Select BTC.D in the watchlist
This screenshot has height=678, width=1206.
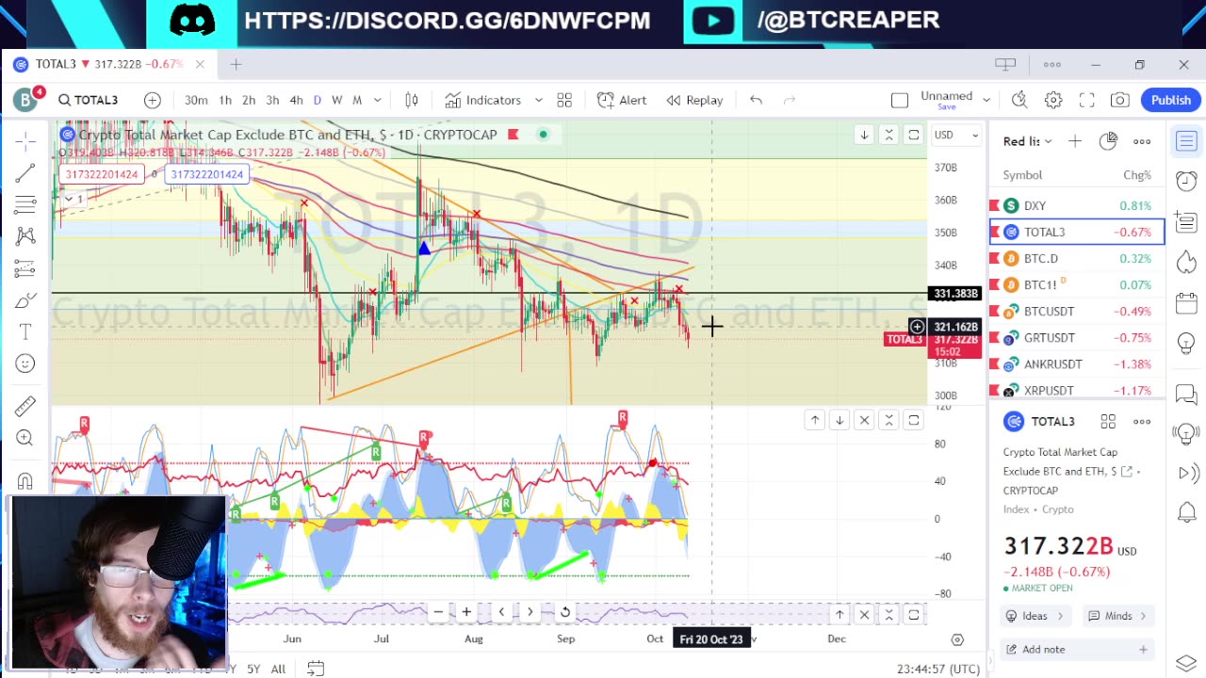(1077, 258)
